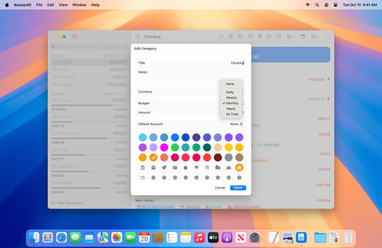Image resolution: width=382 pixels, height=248 pixels.
Task: Click the Spotlight search icon in menu bar
Action: (x=316, y=5)
